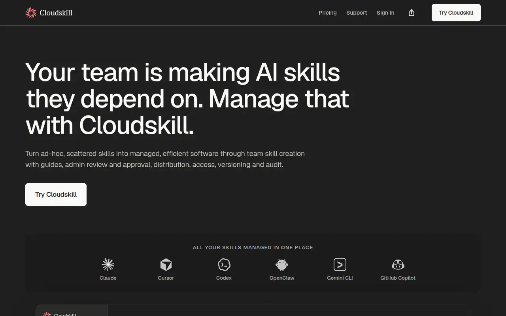Click the header Try Cloudskill button

(x=456, y=13)
